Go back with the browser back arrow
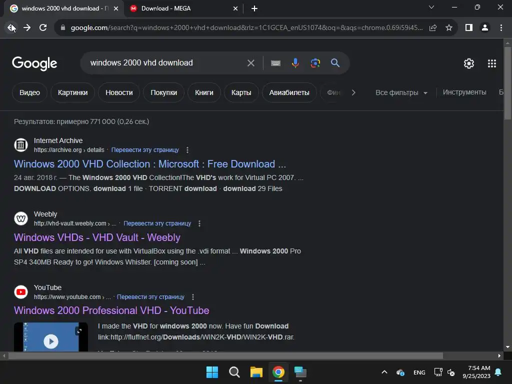This screenshot has height=384, width=512. coord(11,28)
